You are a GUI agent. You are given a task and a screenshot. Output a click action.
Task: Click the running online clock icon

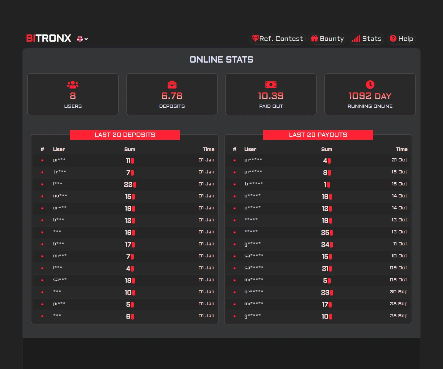click(370, 85)
